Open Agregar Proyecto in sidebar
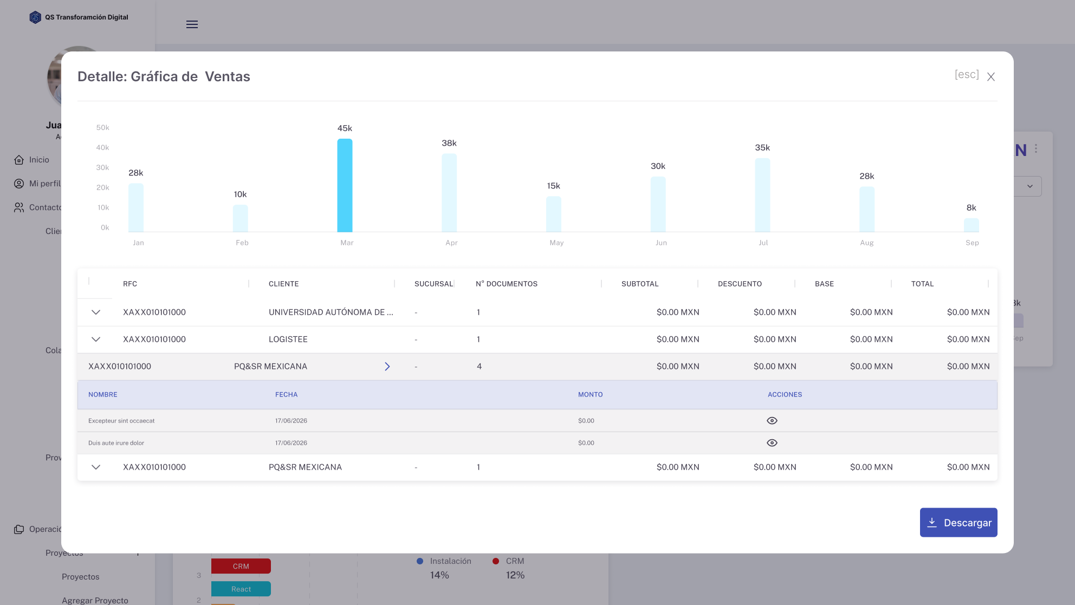Screen dimensions: 1075x605 (x=95, y=600)
